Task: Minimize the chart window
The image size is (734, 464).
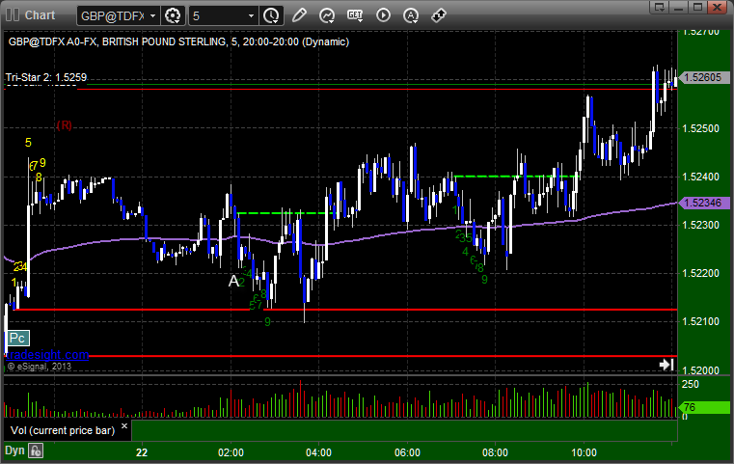Action: click(x=679, y=7)
